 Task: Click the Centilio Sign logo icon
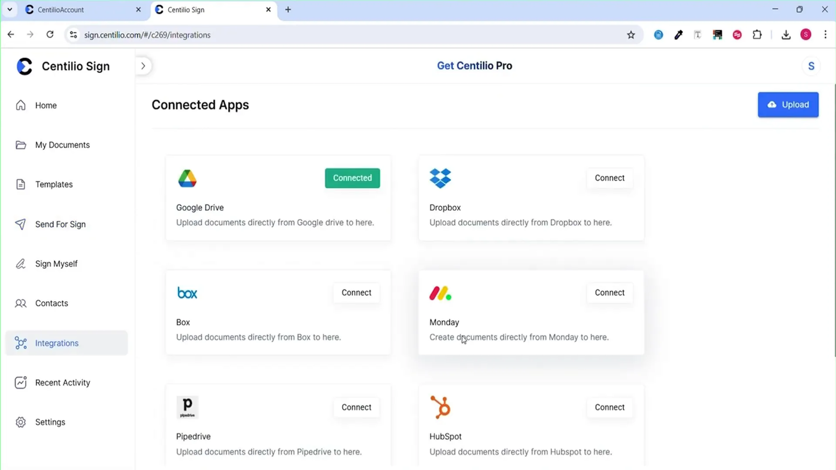pos(25,66)
